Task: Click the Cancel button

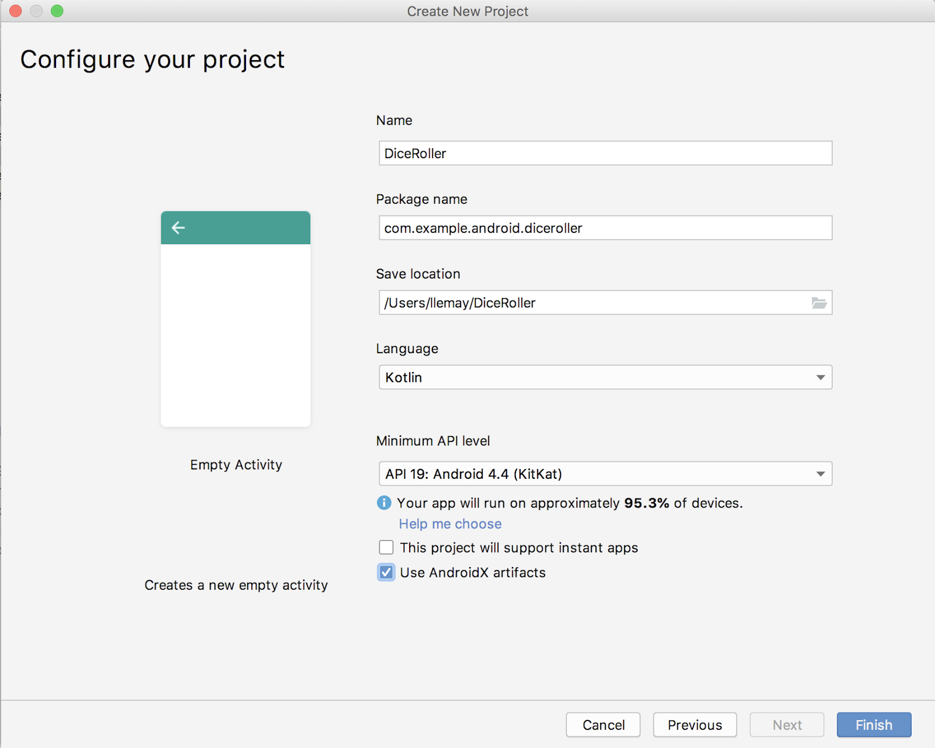Action: click(x=603, y=725)
